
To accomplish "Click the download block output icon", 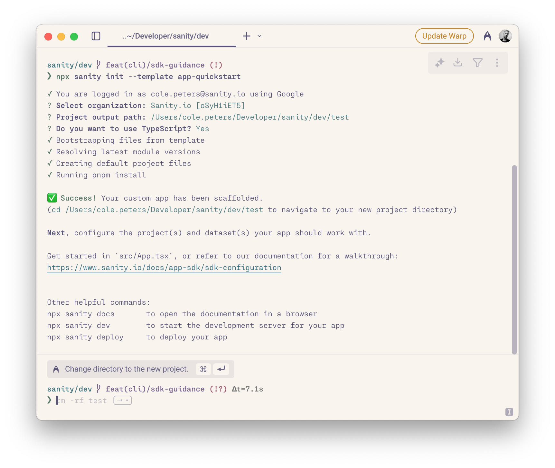I will tap(458, 62).
